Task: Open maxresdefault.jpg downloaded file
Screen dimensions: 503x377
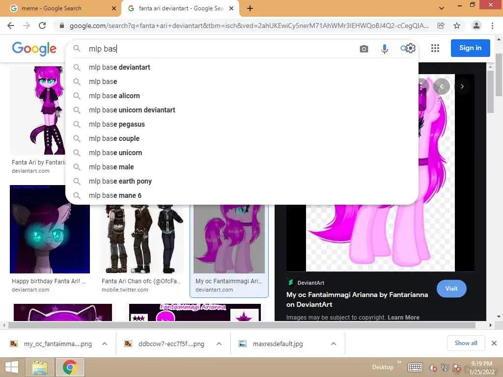Action: tap(278, 344)
